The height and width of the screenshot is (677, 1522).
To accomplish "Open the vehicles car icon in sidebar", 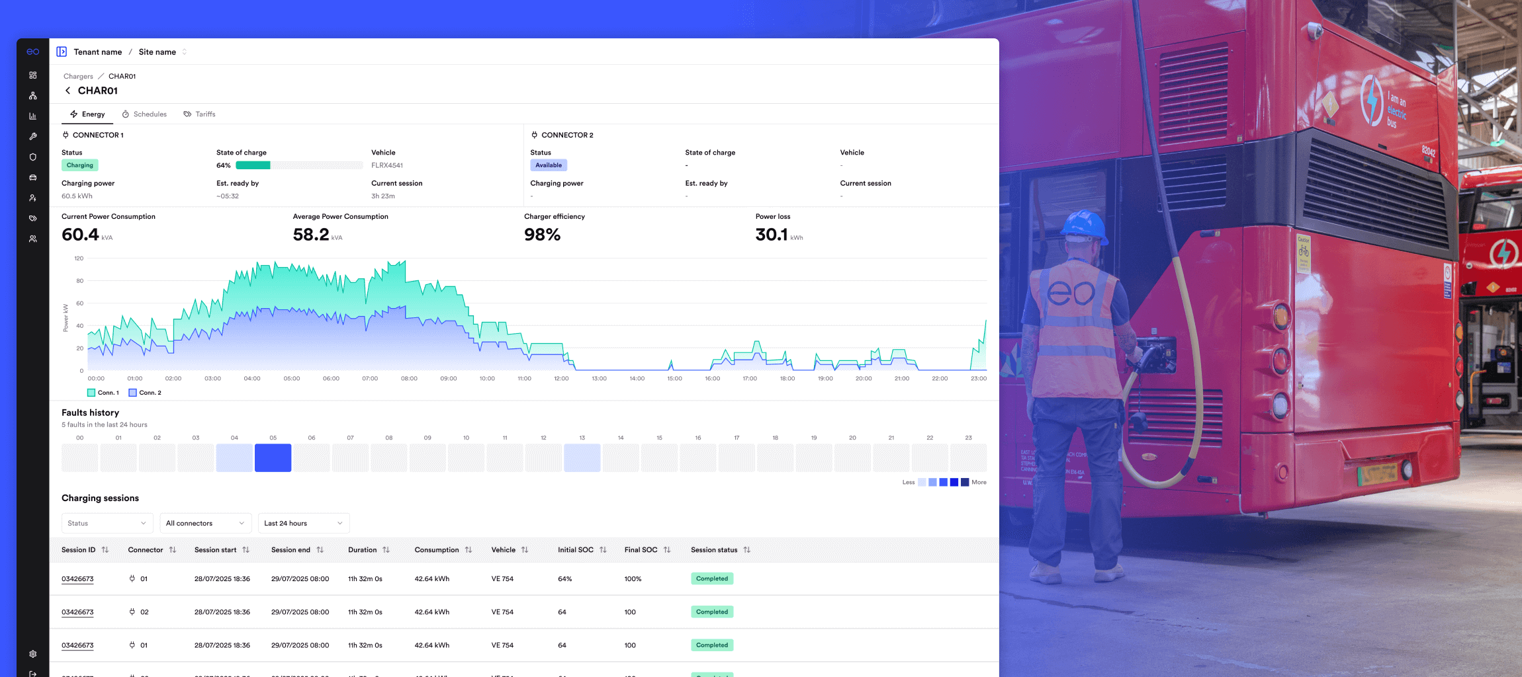I will click(x=32, y=178).
